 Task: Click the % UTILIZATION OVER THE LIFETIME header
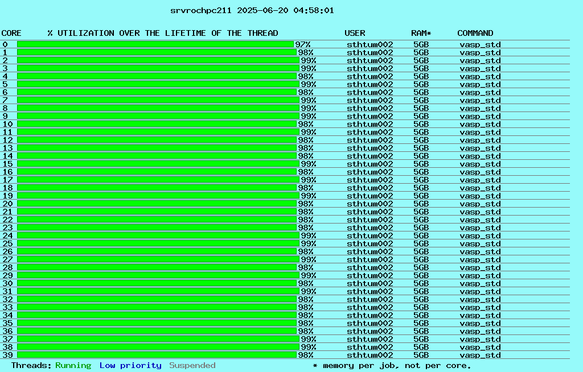coord(163,33)
